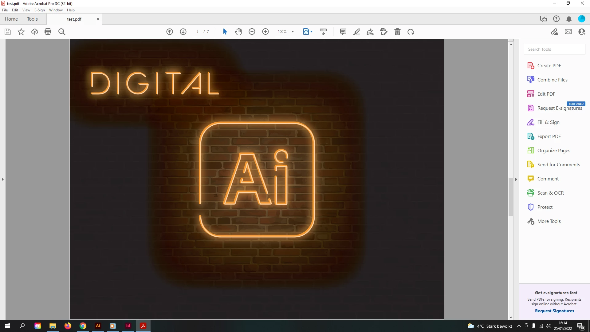Select the Hand pan tool
Viewport: 590px width, 332px height.
pyautogui.click(x=238, y=32)
